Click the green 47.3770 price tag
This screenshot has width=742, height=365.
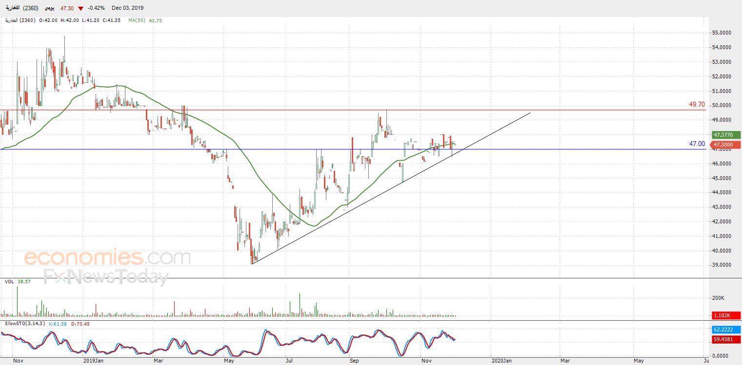click(725, 135)
